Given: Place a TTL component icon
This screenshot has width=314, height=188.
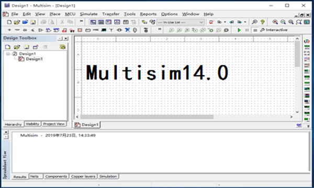Looking at the screenshot, I should click(49, 30).
